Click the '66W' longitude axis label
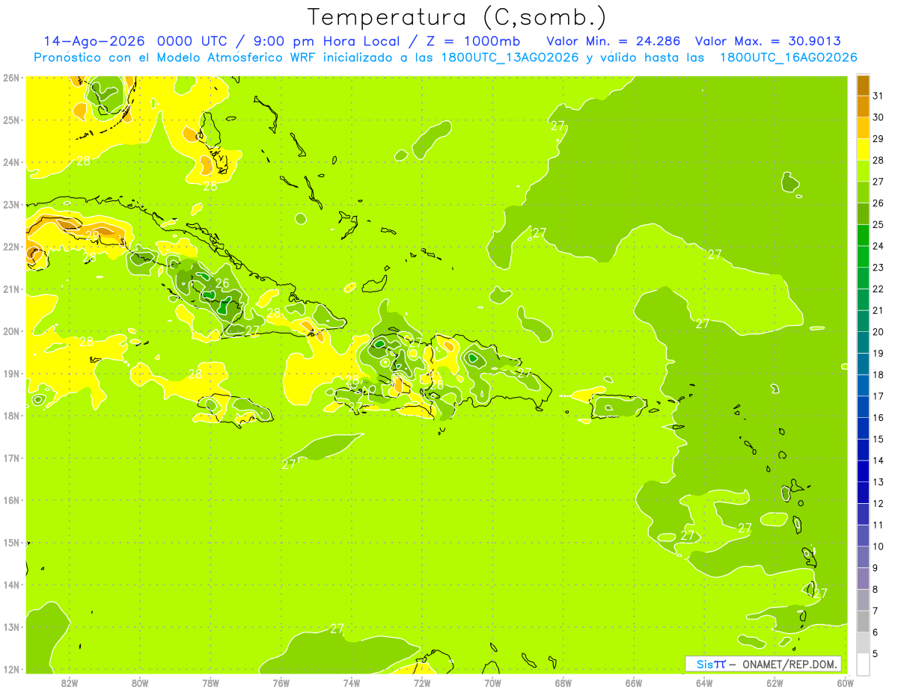Image resolution: width=898 pixels, height=693 pixels. click(x=634, y=683)
